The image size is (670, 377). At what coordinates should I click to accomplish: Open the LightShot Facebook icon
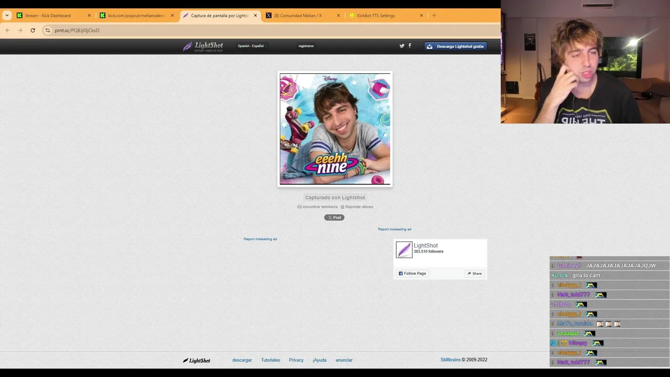[410, 46]
